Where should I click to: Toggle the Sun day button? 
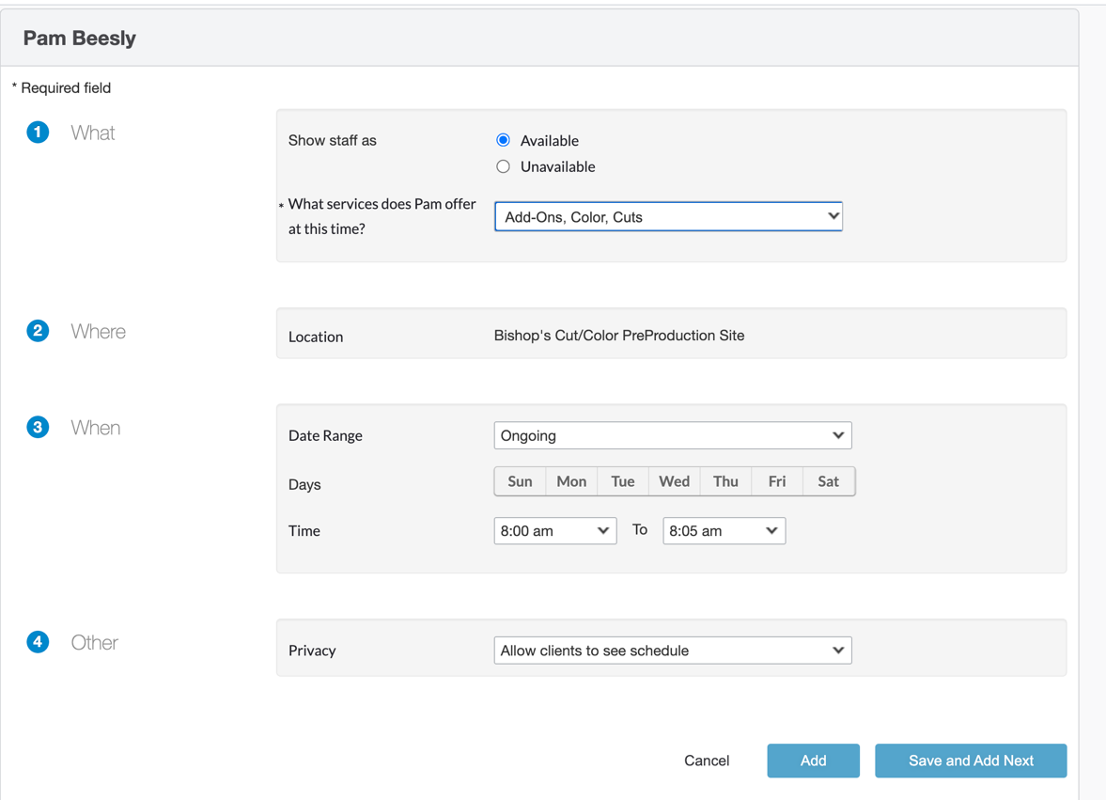520,481
